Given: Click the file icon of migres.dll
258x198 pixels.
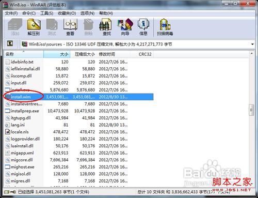Looking at the screenshot, I should (8, 181).
